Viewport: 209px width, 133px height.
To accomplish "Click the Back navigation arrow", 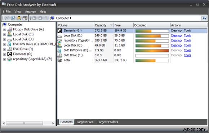I will [x=34, y=18].
